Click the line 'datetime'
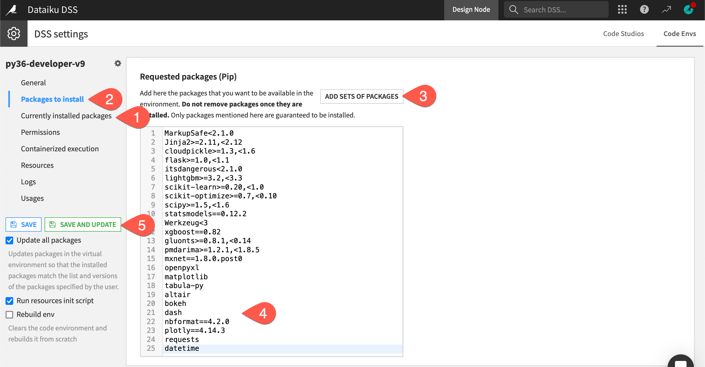705x367 pixels. point(182,348)
